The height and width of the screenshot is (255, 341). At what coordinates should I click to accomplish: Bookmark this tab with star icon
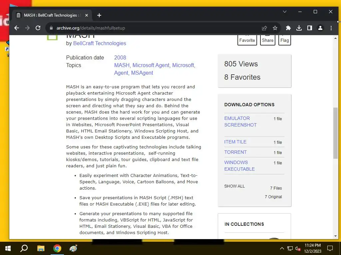coord(275,28)
